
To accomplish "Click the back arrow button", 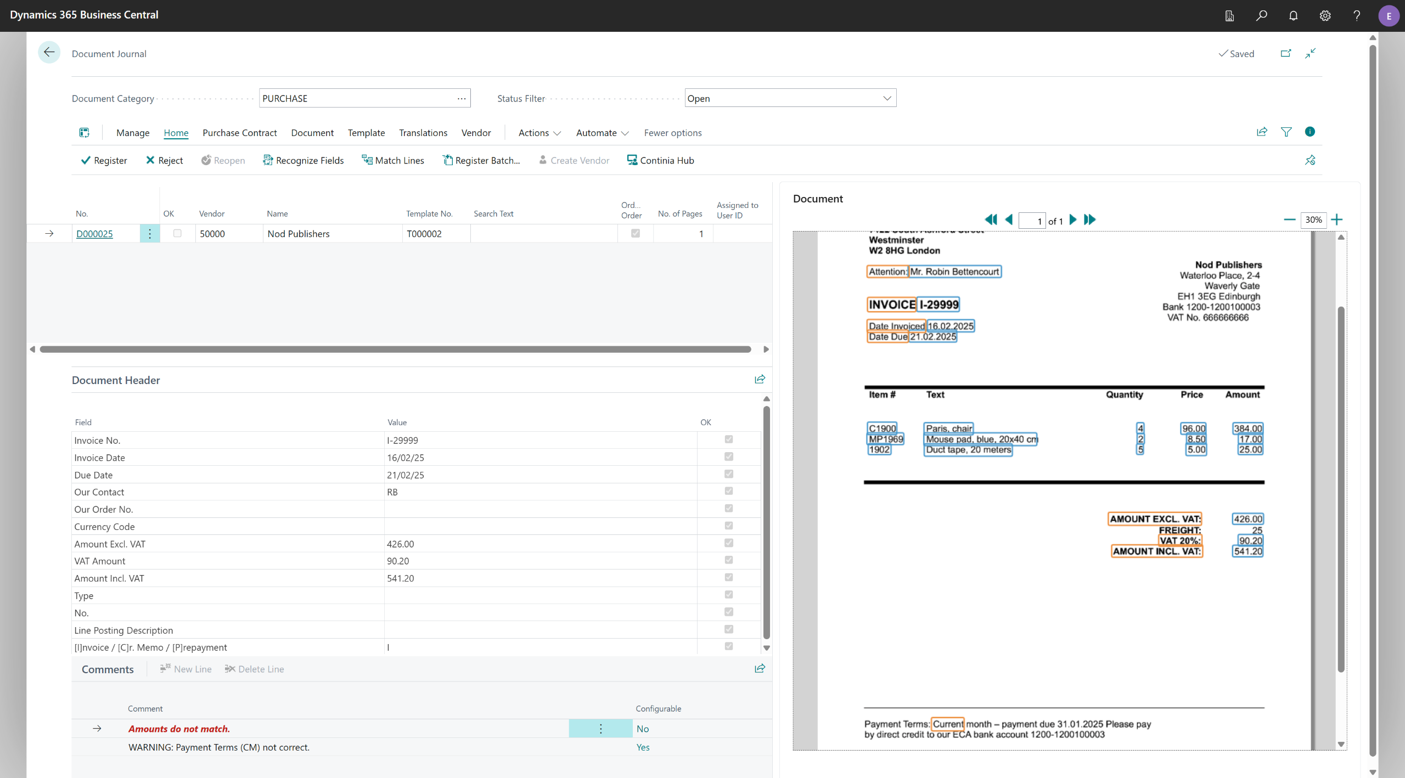I will 49,53.
